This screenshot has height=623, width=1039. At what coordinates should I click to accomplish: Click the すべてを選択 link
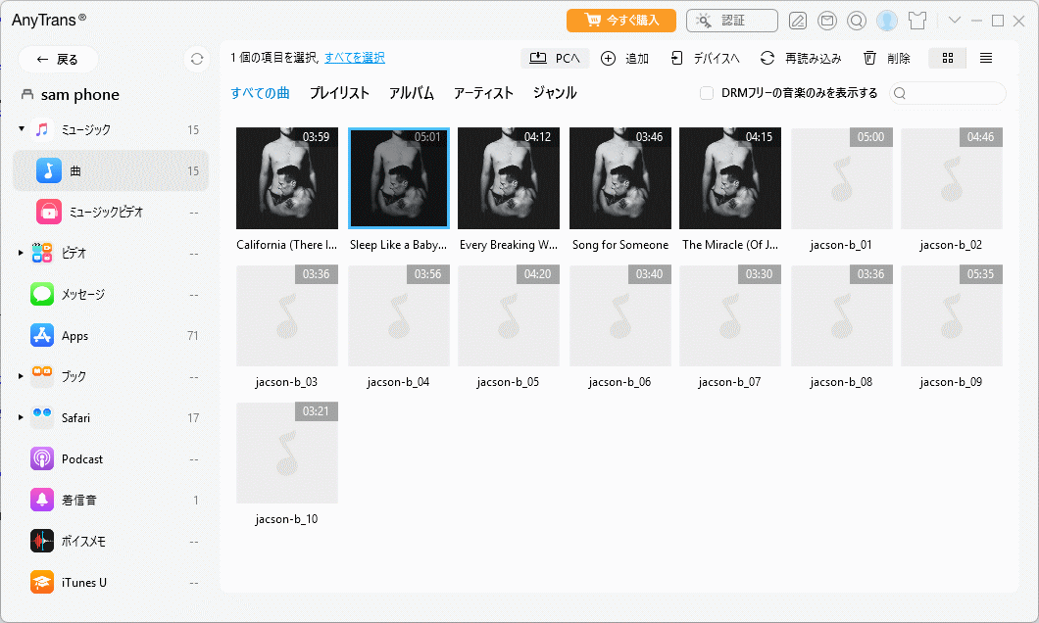coord(355,58)
